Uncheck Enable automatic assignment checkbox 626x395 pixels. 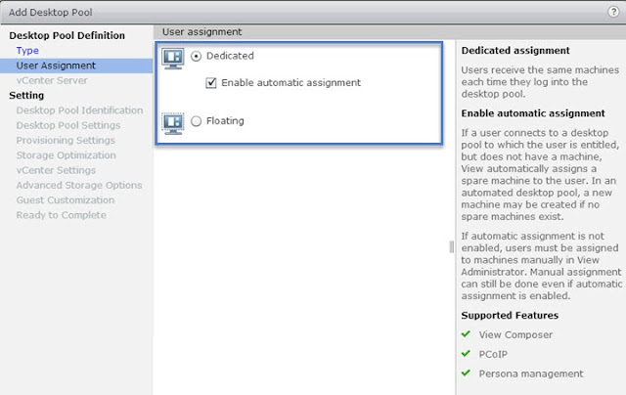click(x=211, y=83)
